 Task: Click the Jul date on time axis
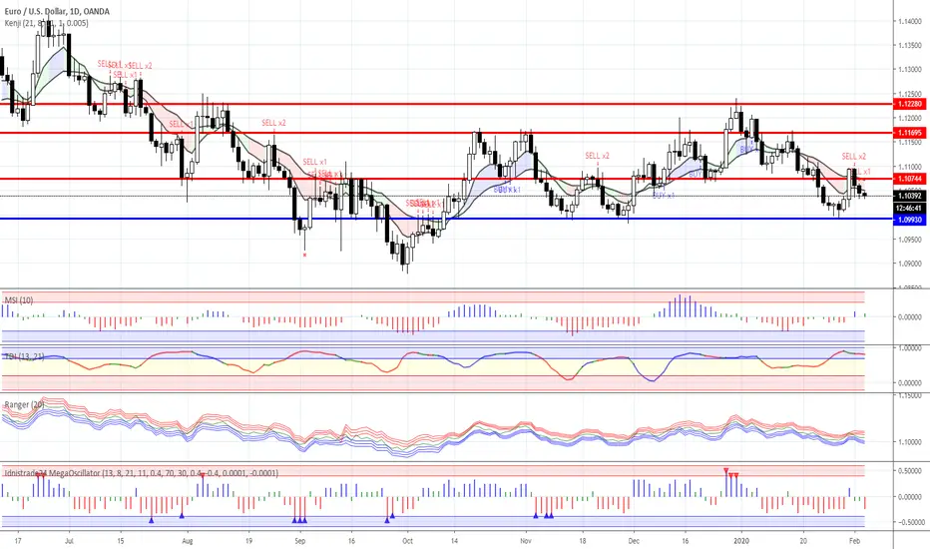69,541
